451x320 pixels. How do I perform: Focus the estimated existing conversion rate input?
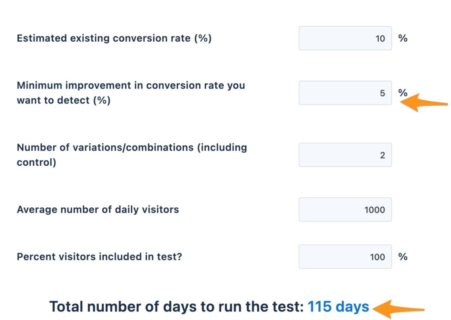tap(345, 38)
